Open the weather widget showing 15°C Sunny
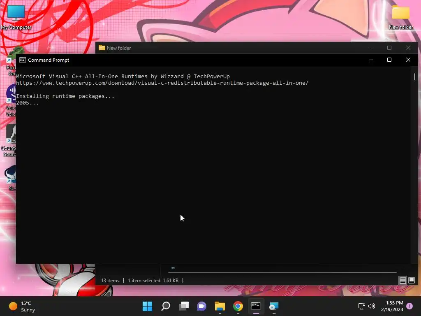 click(22, 306)
